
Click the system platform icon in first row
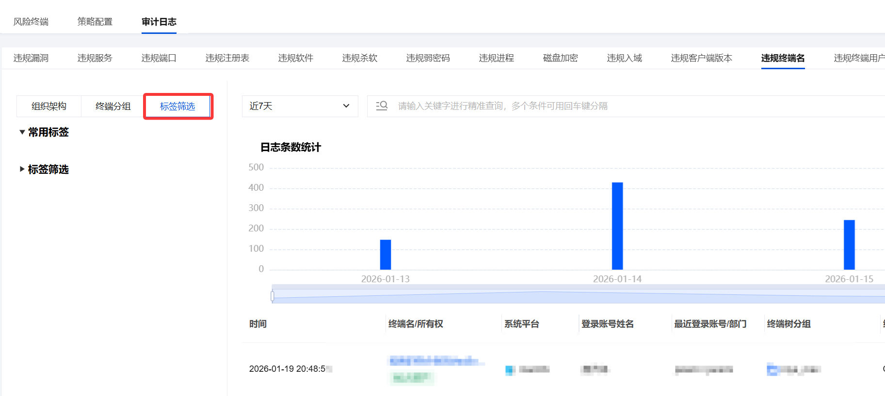point(510,370)
